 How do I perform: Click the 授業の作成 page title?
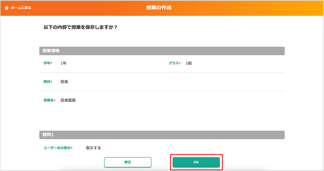(x=159, y=8)
